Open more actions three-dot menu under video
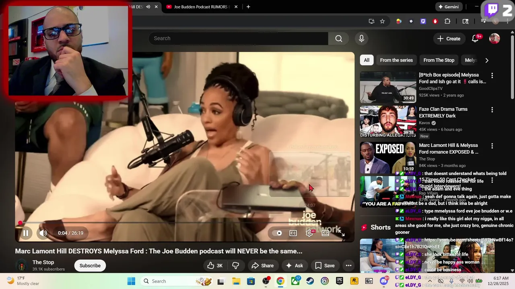This screenshot has width=515, height=289. tap(349, 265)
